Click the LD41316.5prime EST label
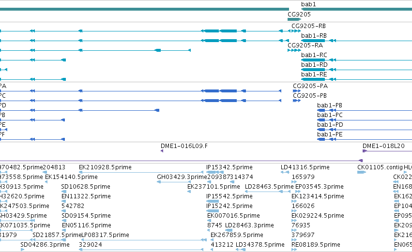Screen dimensions: 412x252 click(x=305, y=167)
